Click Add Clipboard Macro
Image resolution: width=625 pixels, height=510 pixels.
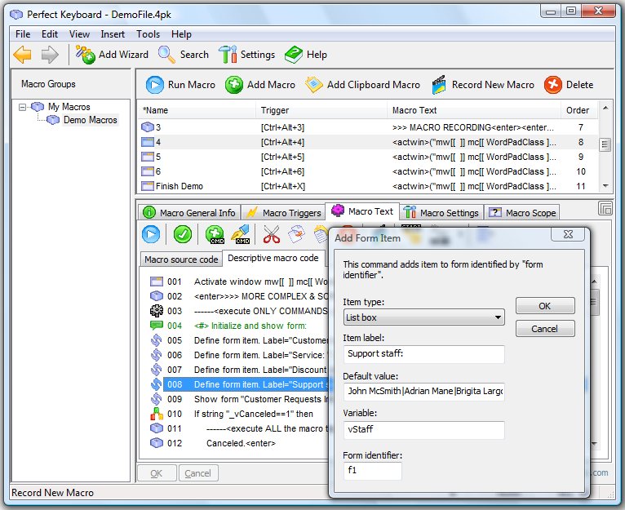(x=362, y=85)
